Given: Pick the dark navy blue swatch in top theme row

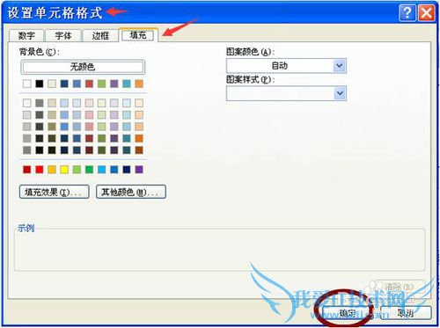Looking at the screenshot, I should [x=64, y=84].
